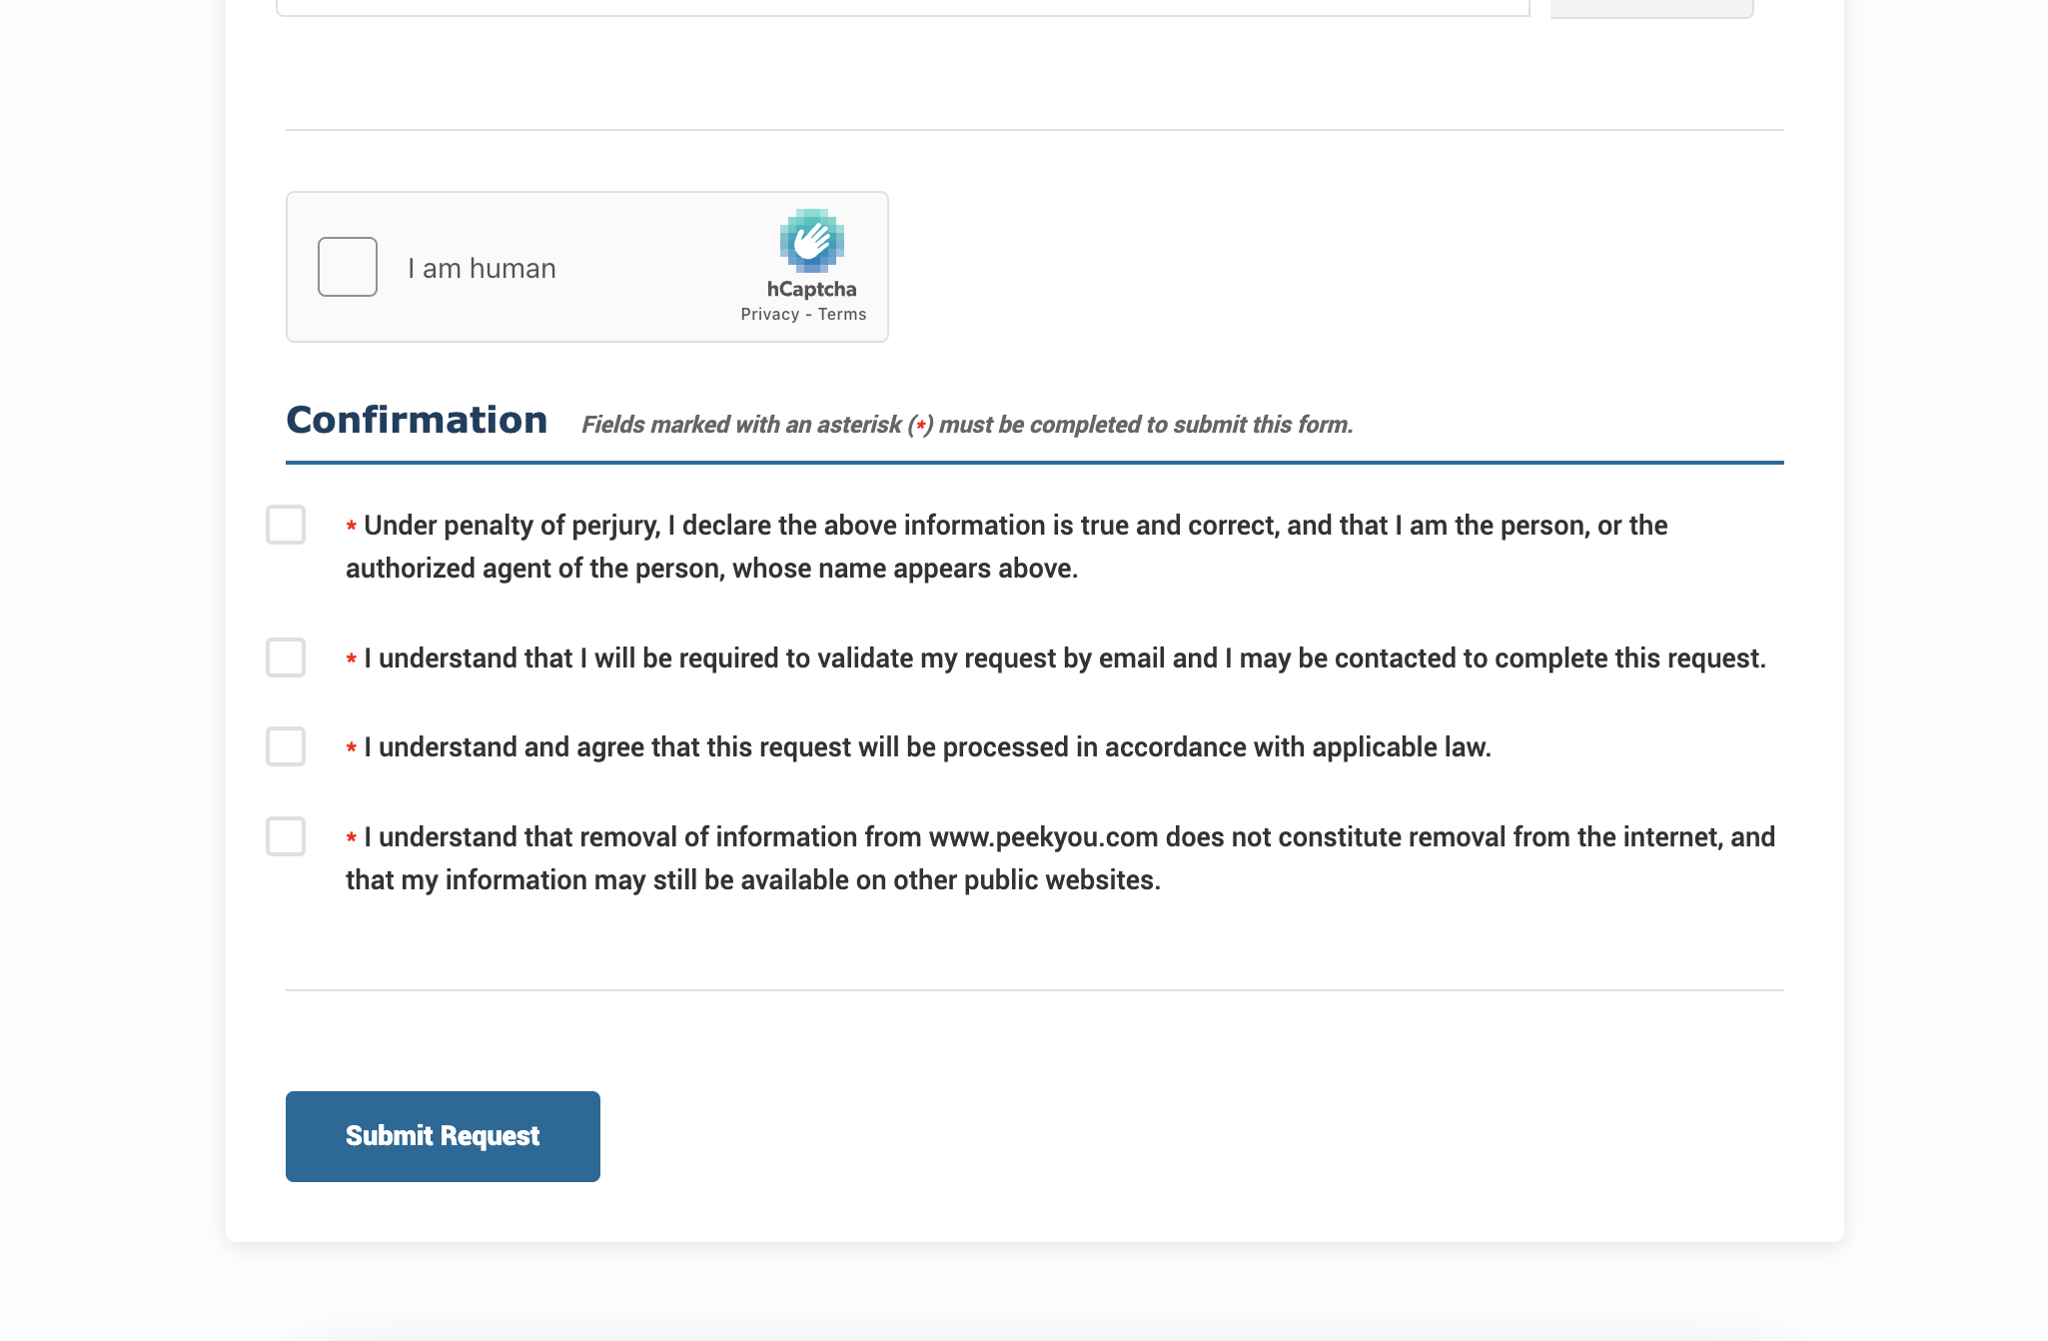Click the hCaptcha brand name text
Viewport: 2048px width, 1341px height.
point(811,290)
